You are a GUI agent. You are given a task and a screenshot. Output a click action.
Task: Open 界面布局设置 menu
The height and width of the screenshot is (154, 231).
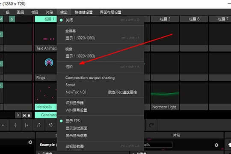(x=110, y=12)
